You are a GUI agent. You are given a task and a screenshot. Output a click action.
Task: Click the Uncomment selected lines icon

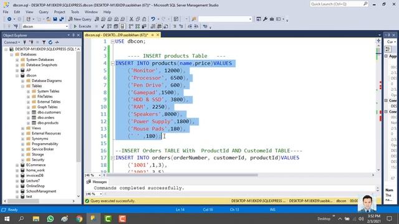(x=181, y=26)
